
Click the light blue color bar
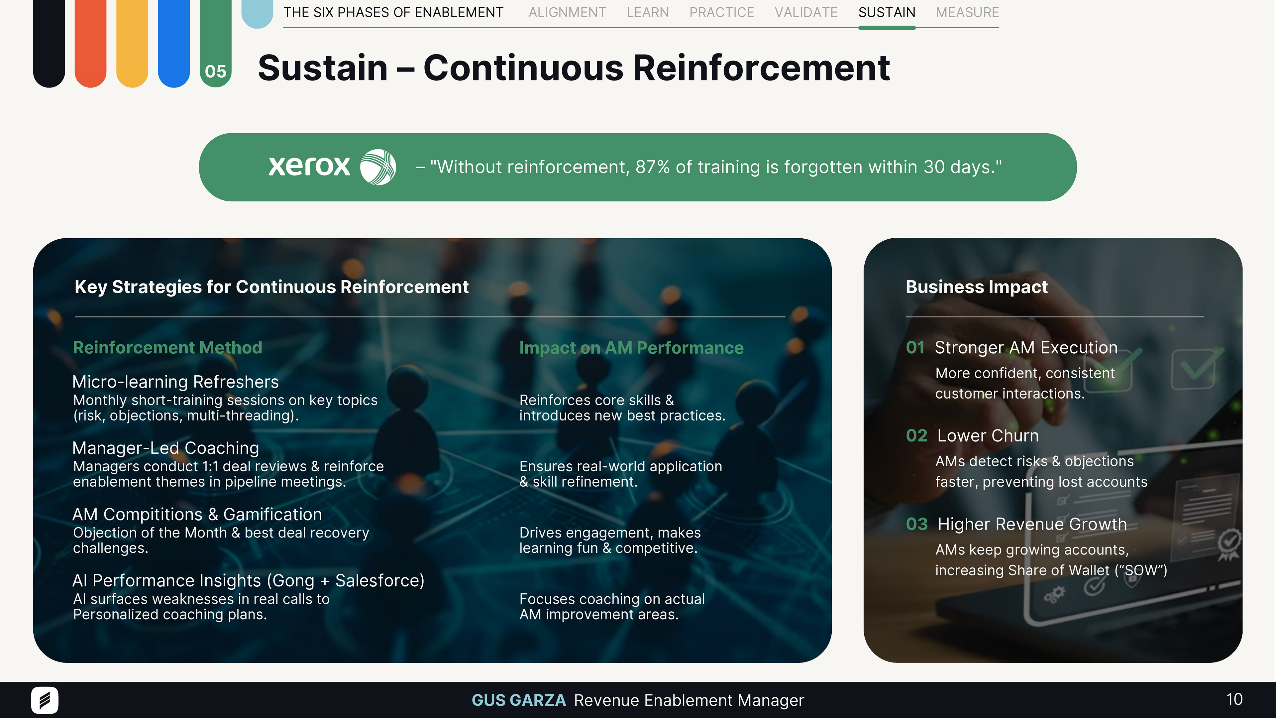coord(257,14)
